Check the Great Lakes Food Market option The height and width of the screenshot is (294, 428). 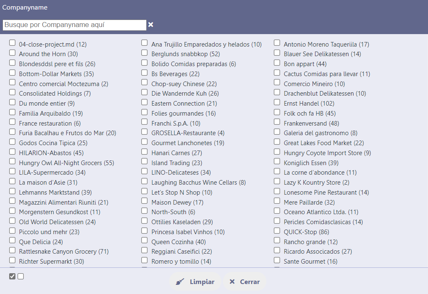pos(277,142)
